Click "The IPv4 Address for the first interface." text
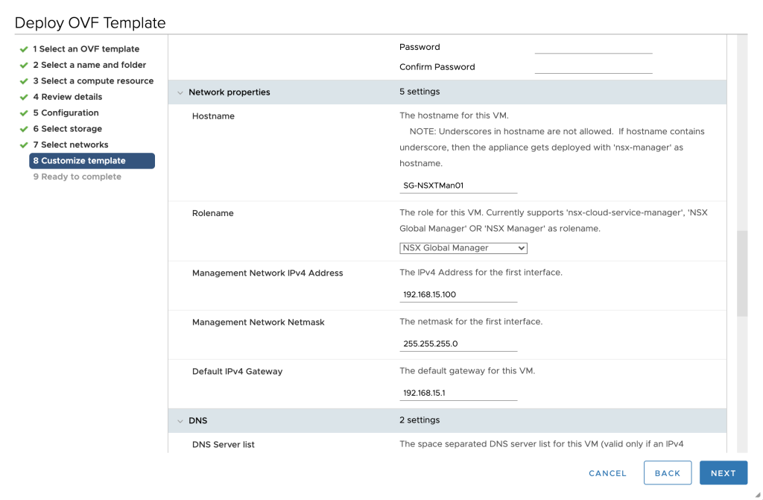The width and height of the screenshot is (763, 500). [481, 273]
